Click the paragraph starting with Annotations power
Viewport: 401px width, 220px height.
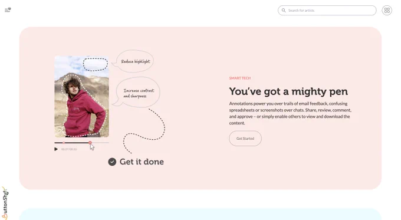tap(290, 113)
